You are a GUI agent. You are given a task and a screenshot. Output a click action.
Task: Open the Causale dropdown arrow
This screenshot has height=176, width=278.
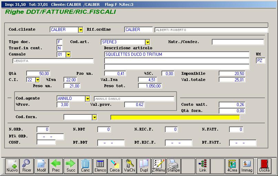pyautogui.click(x=68, y=54)
